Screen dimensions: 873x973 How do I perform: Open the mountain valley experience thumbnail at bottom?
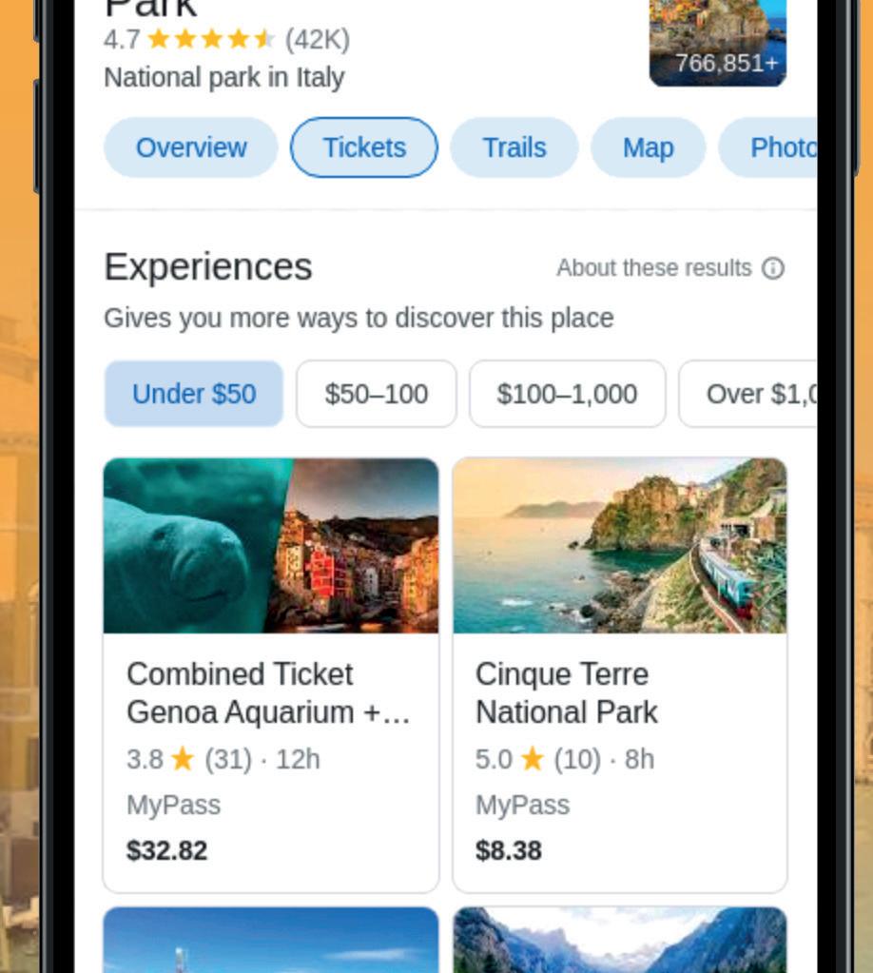click(x=620, y=940)
